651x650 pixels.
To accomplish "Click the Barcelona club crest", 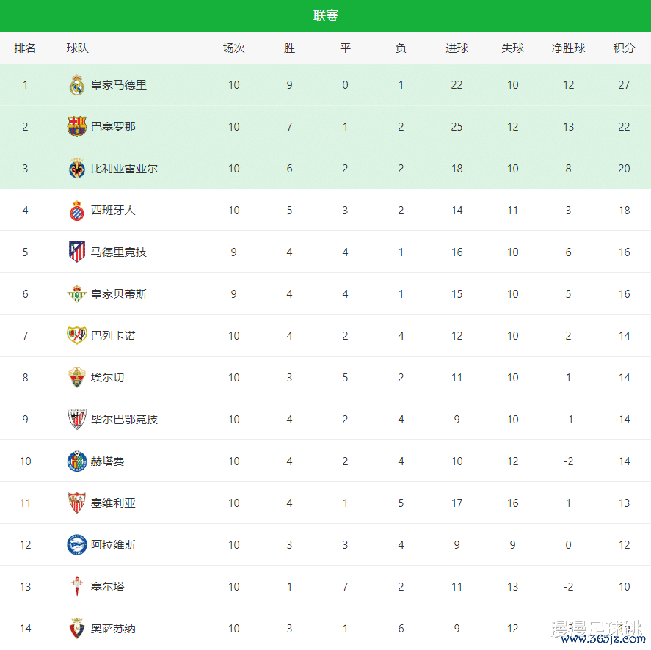I will pos(77,127).
